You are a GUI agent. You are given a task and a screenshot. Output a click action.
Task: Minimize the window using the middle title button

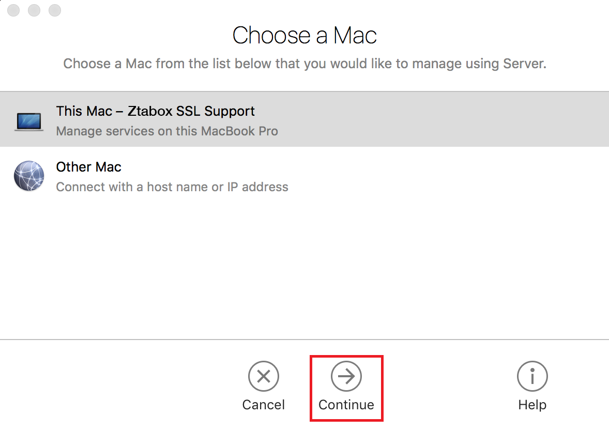click(34, 10)
